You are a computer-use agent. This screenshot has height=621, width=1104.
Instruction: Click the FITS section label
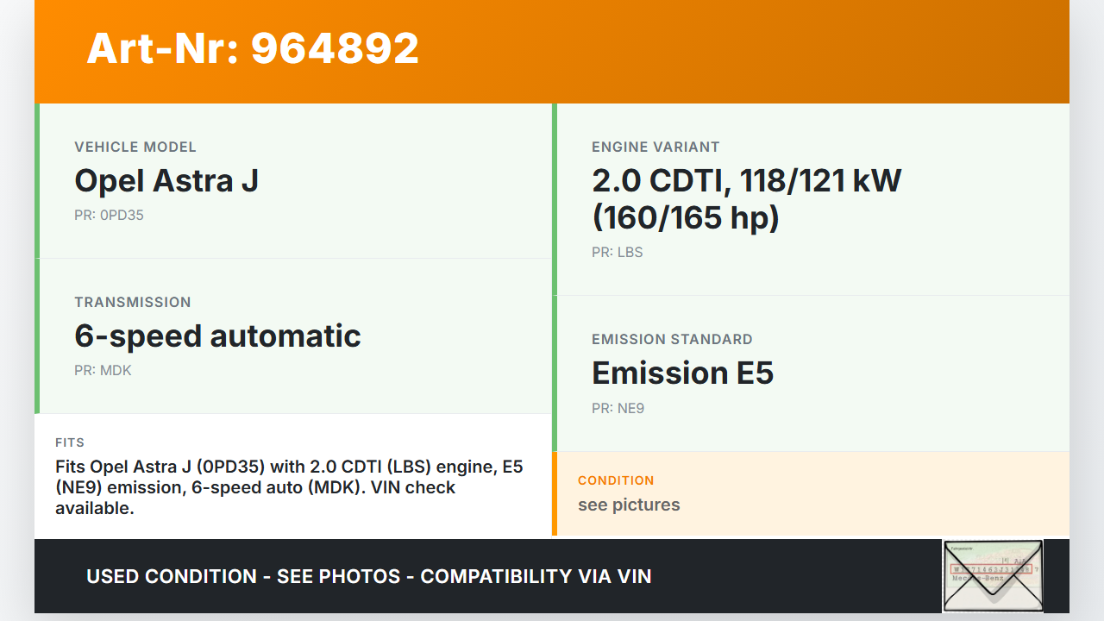click(70, 442)
